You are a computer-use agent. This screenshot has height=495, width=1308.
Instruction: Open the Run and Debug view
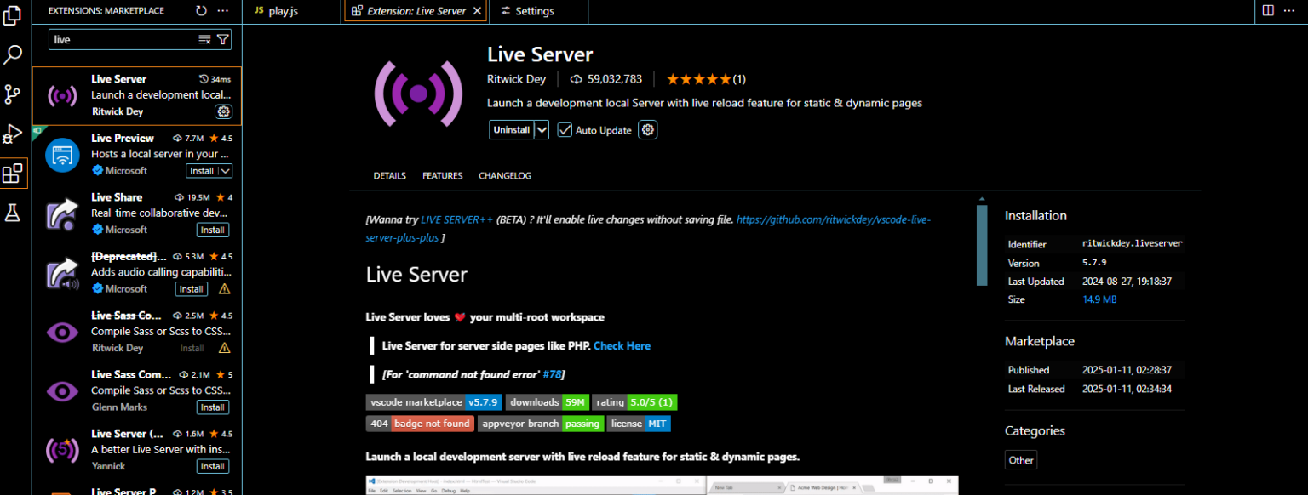tap(13, 134)
